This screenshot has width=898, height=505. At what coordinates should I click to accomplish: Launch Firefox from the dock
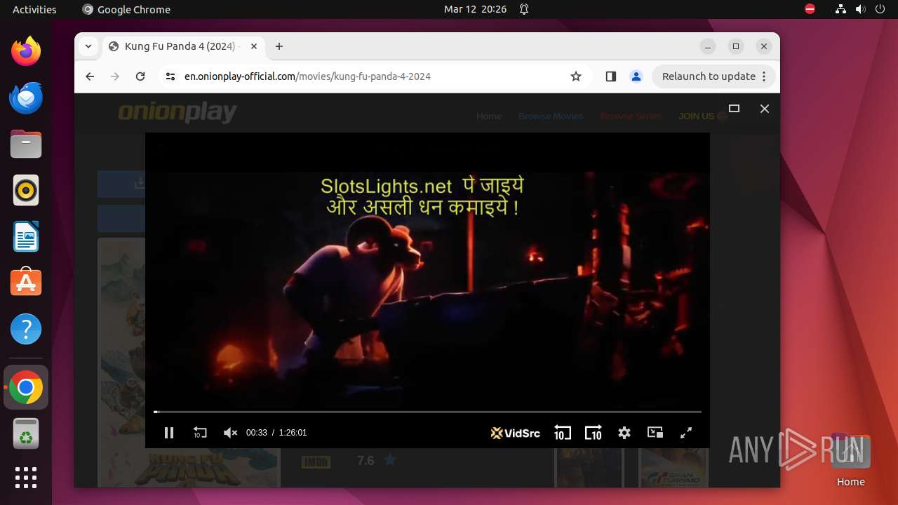pos(26,51)
